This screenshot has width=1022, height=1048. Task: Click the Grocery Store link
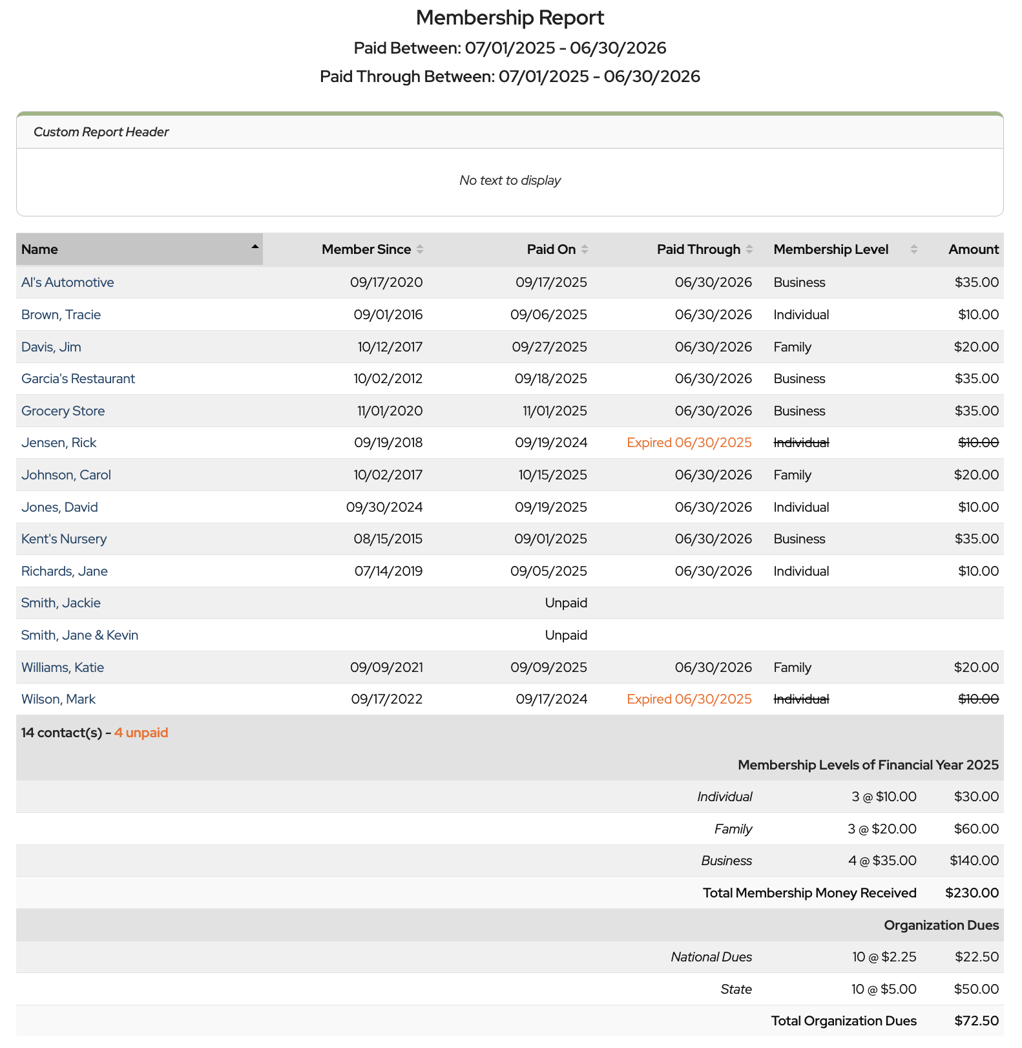63,411
